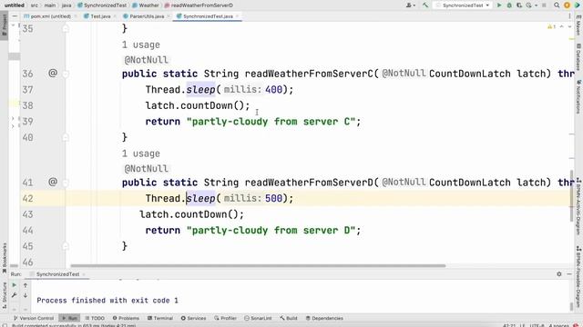583x327 pixels.
Task: Close the Test.java tab
Action: (115, 16)
